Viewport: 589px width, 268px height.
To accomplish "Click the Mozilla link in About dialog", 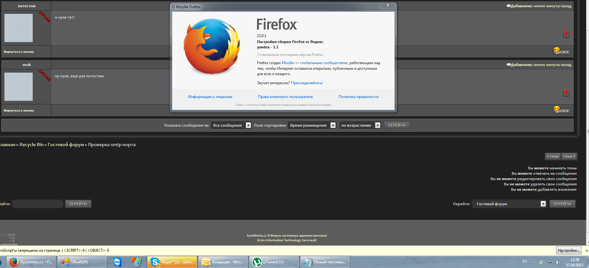I will click(288, 63).
